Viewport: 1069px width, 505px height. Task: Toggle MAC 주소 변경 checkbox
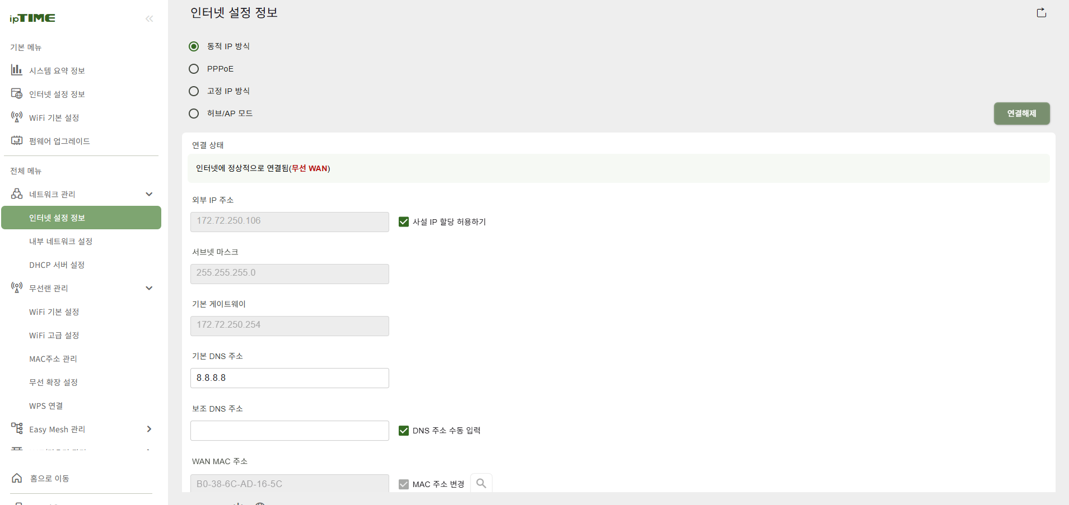coord(404,484)
